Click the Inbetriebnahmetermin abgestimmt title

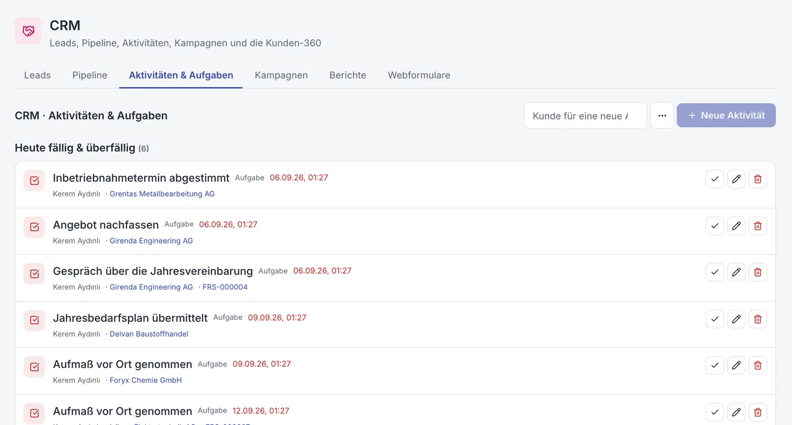[141, 178]
